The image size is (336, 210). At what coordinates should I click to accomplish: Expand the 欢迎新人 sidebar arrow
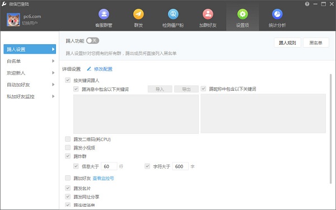point(53,73)
